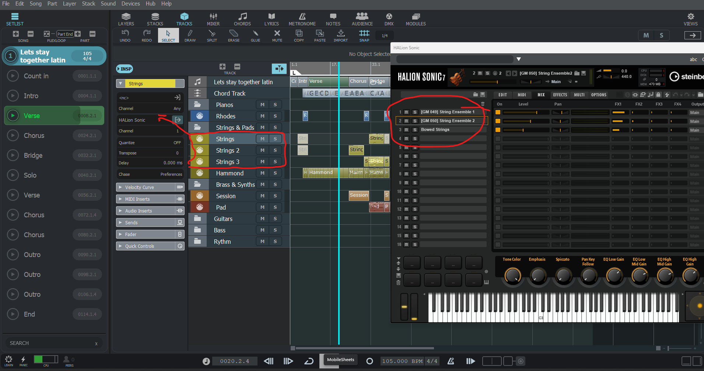Viewport: 704px width, 371px height.
Task: Open the Setlist panel icon
Action: [x=15, y=19]
